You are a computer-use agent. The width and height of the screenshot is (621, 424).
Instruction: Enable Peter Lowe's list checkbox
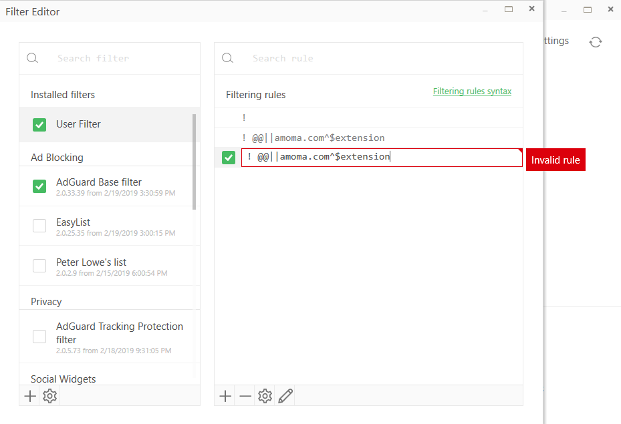pos(39,266)
